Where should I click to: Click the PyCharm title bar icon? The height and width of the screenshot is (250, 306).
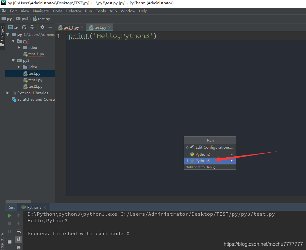(3, 3)
